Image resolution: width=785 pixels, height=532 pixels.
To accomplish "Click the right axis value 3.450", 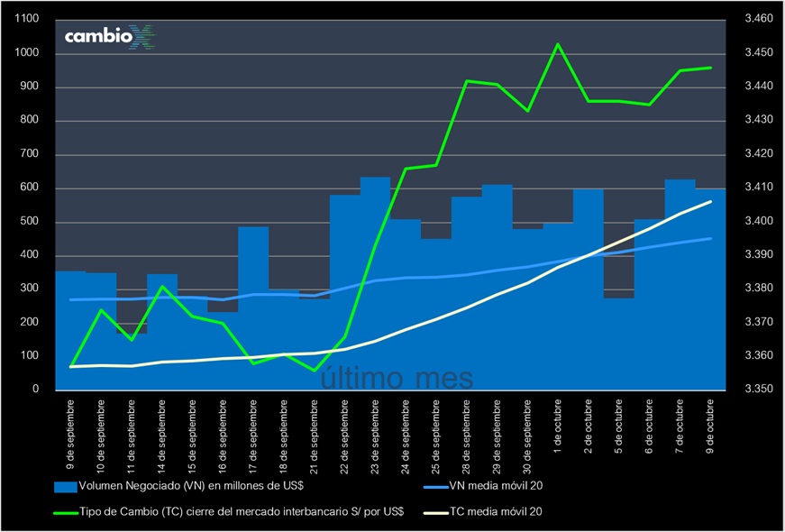I will (760, 53).
